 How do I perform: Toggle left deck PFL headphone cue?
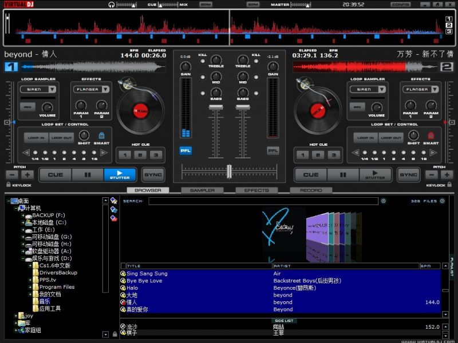tap(185, 150)
